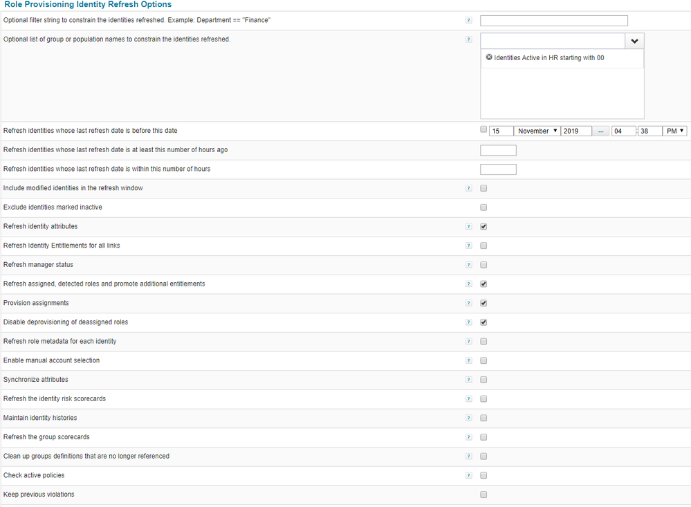Click help icon for Refresh manager status
Screen dimensions: 691x507
coord(468,265)
